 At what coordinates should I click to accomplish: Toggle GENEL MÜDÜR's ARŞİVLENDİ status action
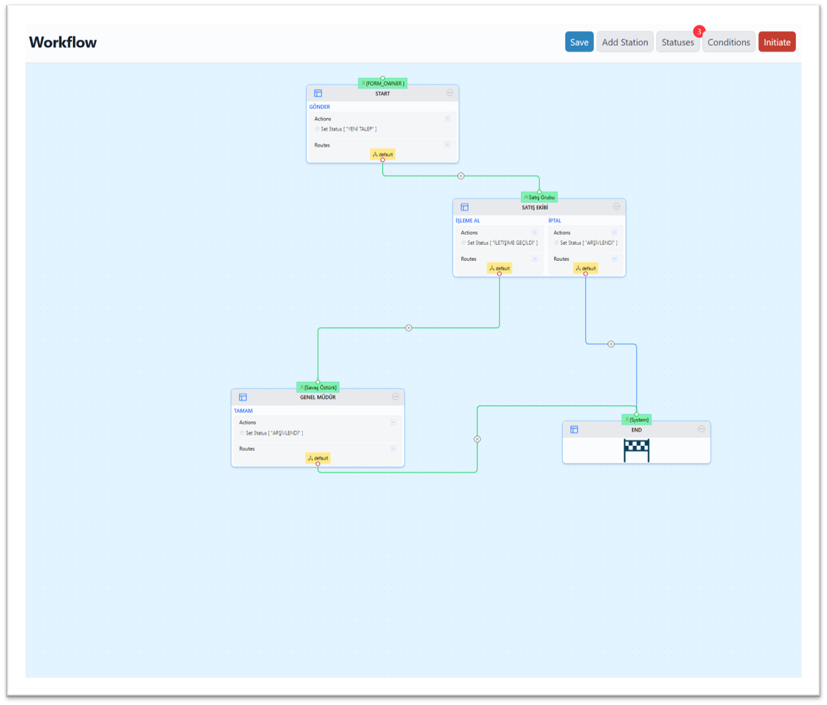[x=242, y=433]
